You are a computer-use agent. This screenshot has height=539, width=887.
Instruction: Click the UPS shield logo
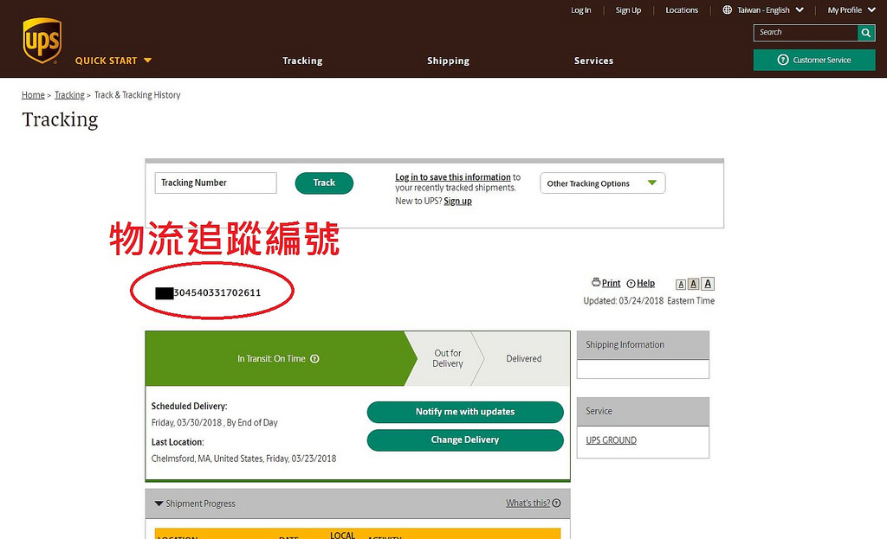coord(42,41)
